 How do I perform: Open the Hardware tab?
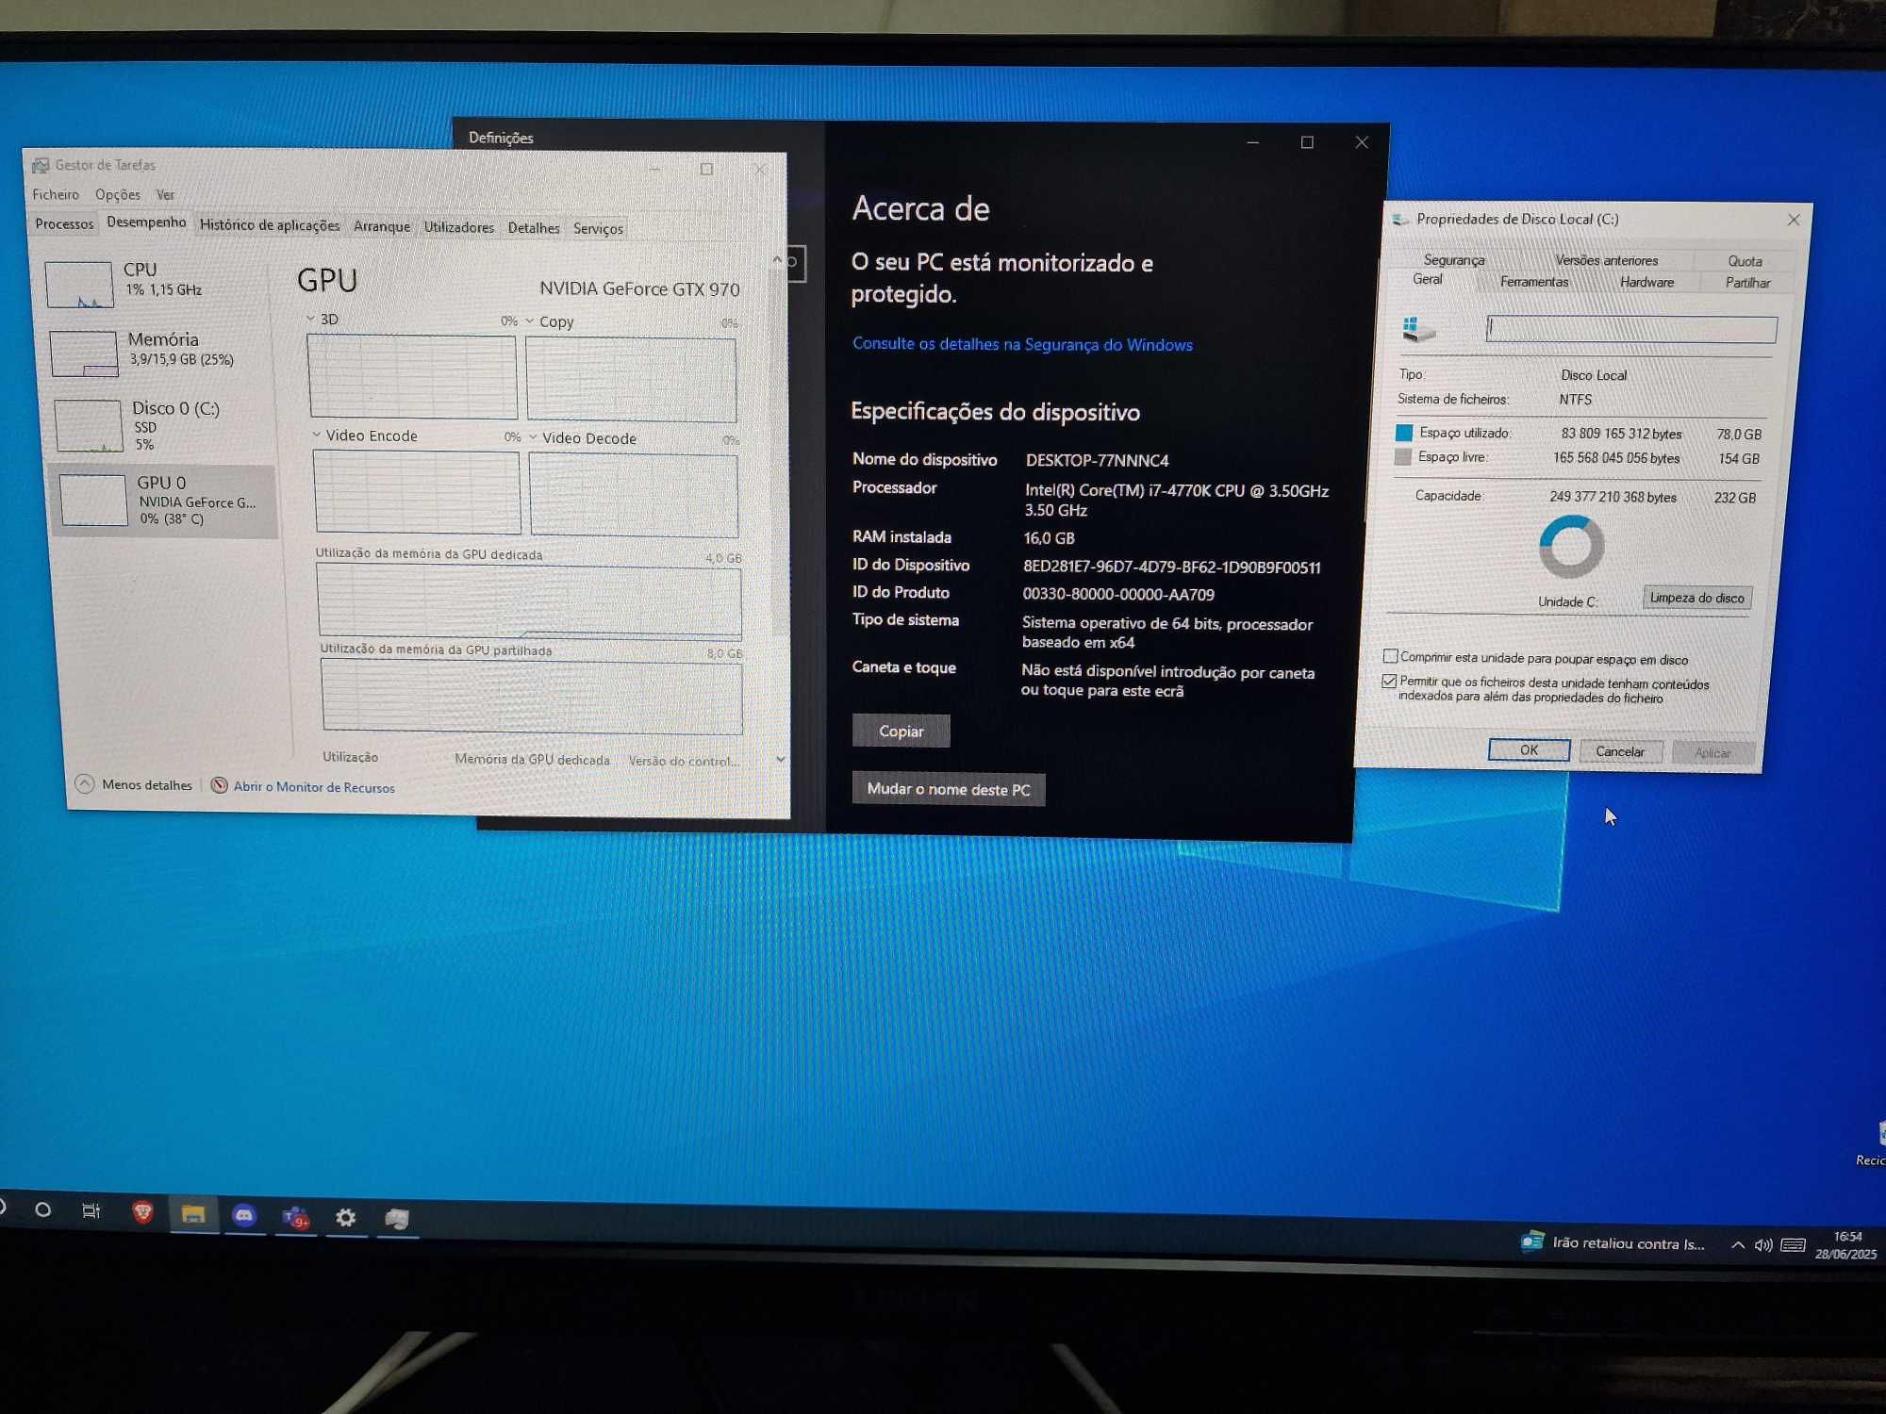(1646, 282)
